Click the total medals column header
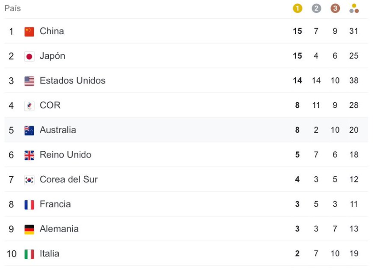 (354, 8)
